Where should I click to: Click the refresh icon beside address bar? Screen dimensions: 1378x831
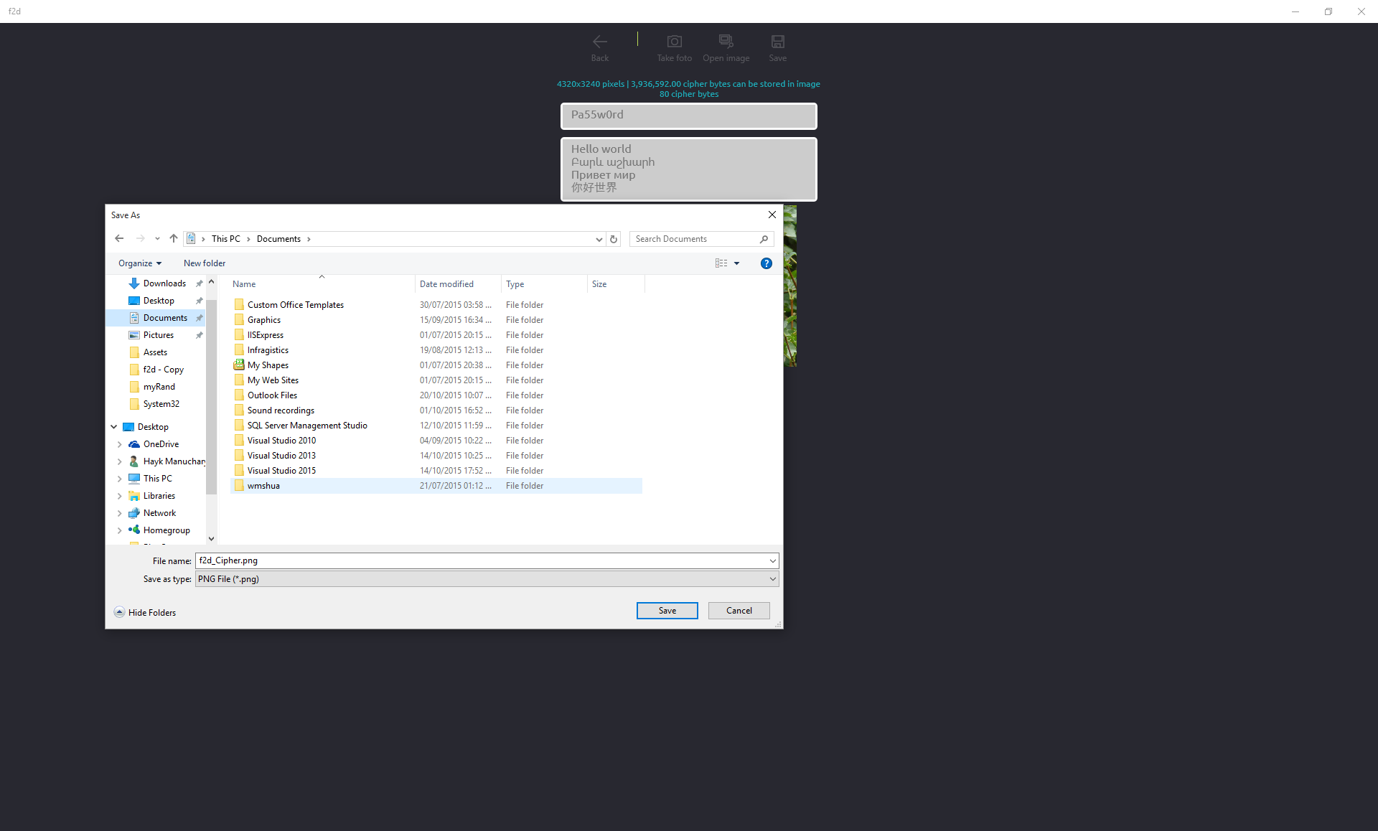[x=614, y=240]
